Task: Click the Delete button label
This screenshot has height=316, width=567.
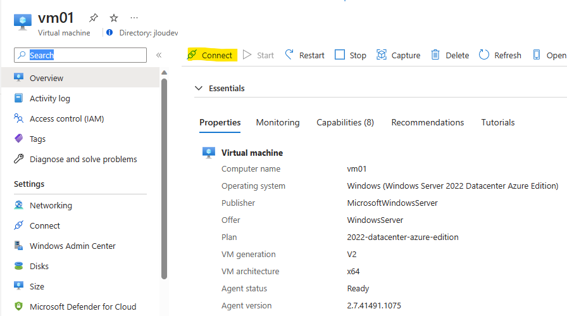Action: tap(457, 55)
